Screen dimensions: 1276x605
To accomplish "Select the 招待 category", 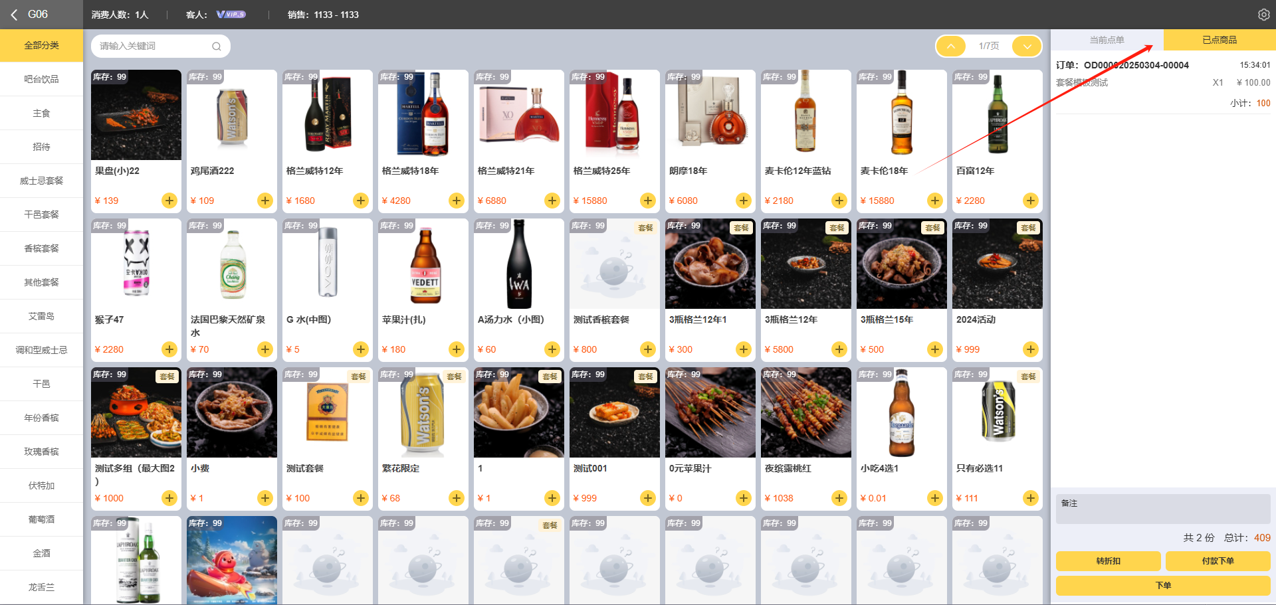I will 41,147.
